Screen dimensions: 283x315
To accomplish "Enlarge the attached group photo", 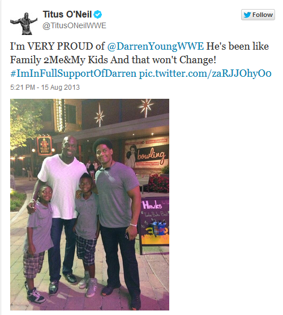I will click(89, 204).
